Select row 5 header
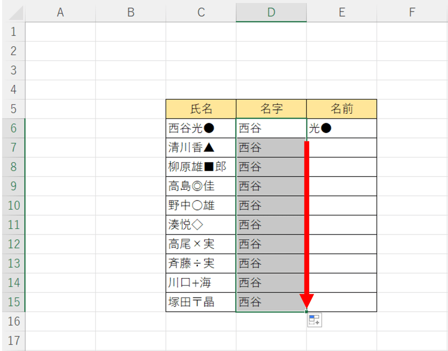The height and width of the screenshot is (351, 448). [x=14, y=109]
